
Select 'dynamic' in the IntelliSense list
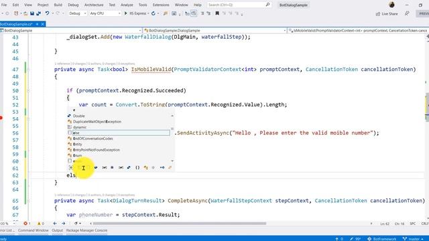pos(80,127)
